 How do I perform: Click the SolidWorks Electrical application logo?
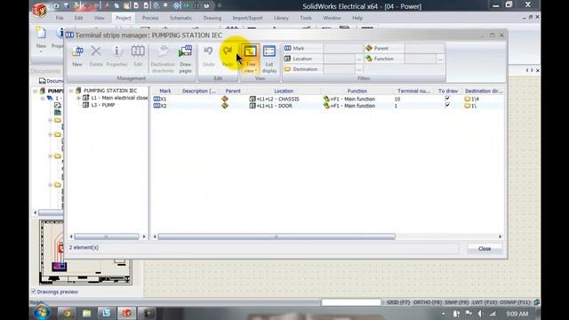coord(39,10)
